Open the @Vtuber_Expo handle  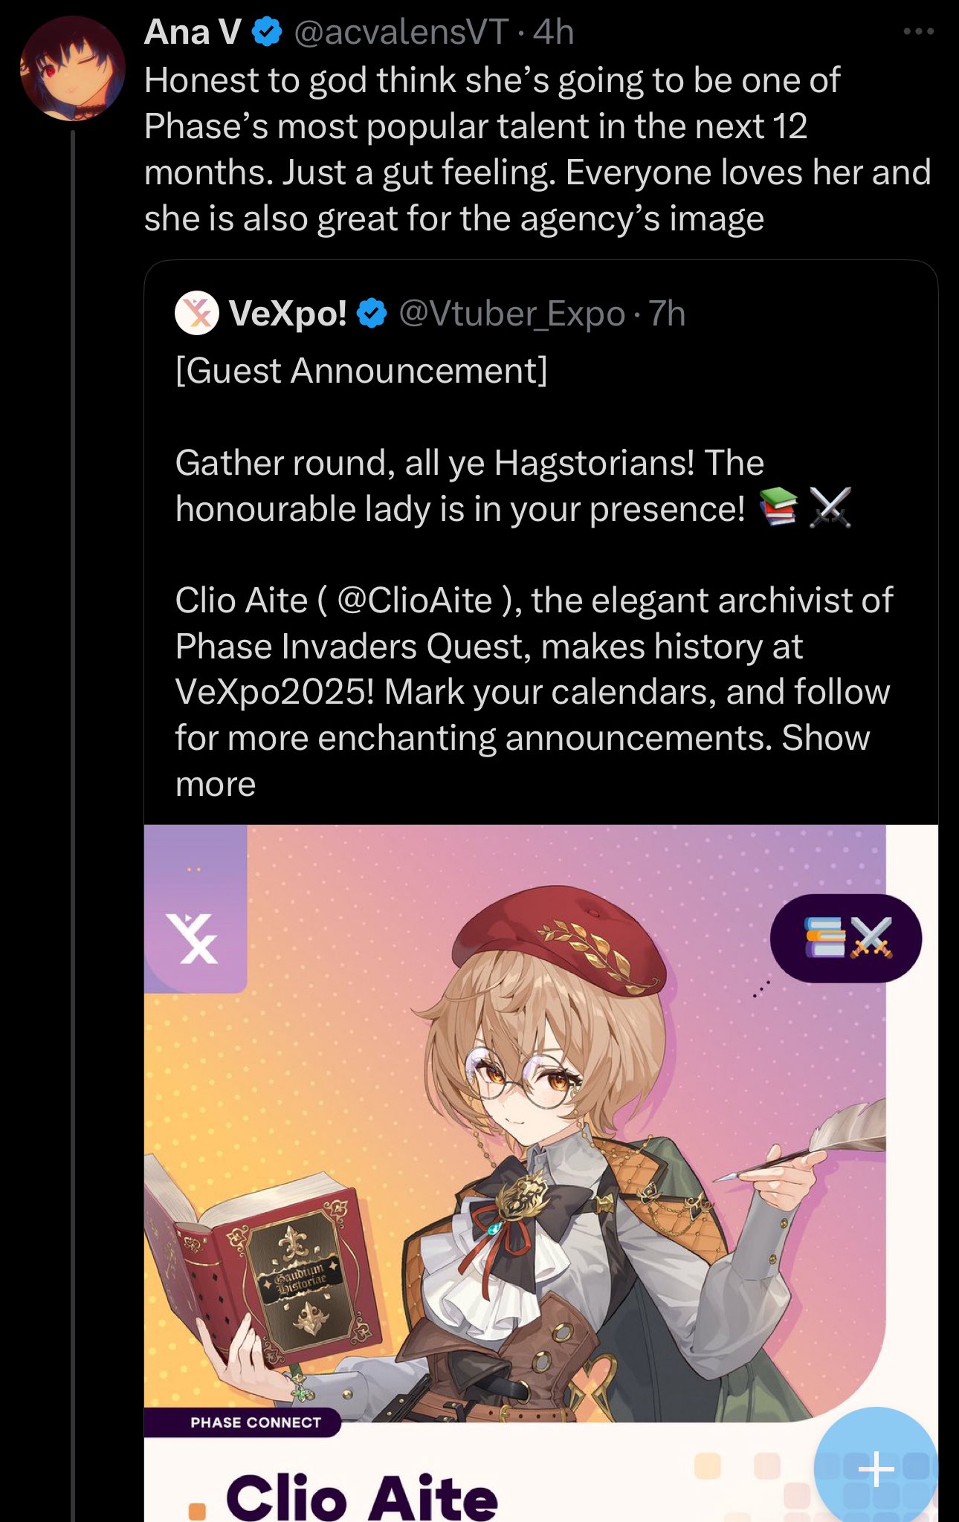click(x=512, y=314)
